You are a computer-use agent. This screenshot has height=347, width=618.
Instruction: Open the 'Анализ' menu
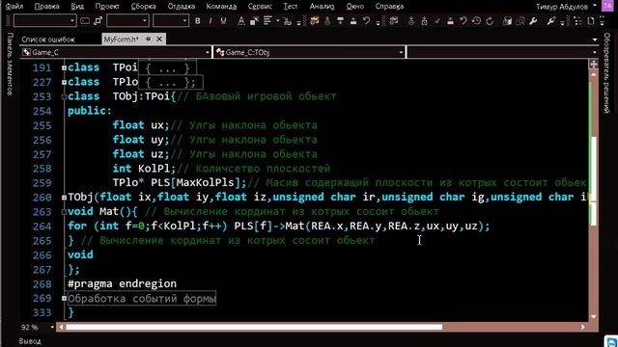pos(322,7)
